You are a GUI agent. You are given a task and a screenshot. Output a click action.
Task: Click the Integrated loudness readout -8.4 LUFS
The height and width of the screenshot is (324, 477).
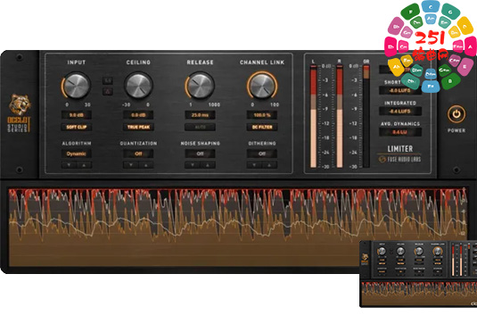click(x=399, y=112)
